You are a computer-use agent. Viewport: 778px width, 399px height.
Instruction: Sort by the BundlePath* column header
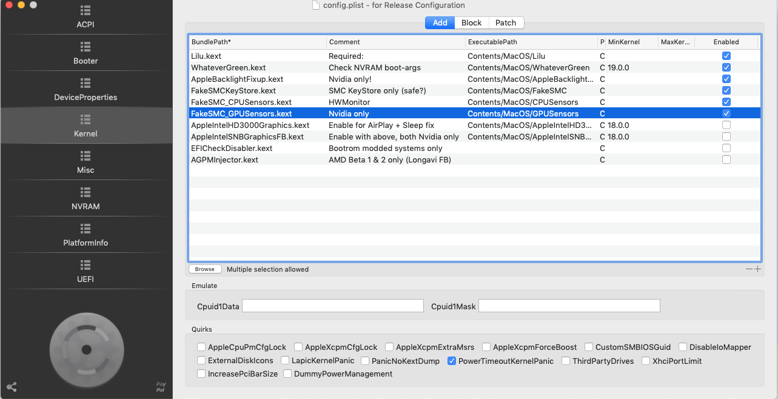pyautogui.click(x=258, y=42)
